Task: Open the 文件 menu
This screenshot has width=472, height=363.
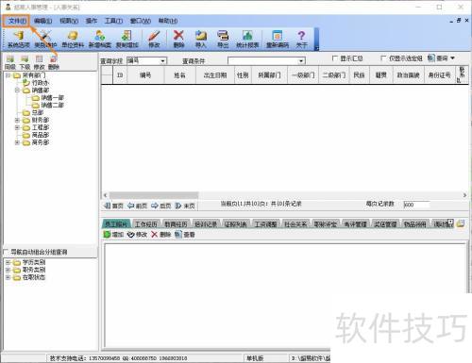Action: pos(17,21)
